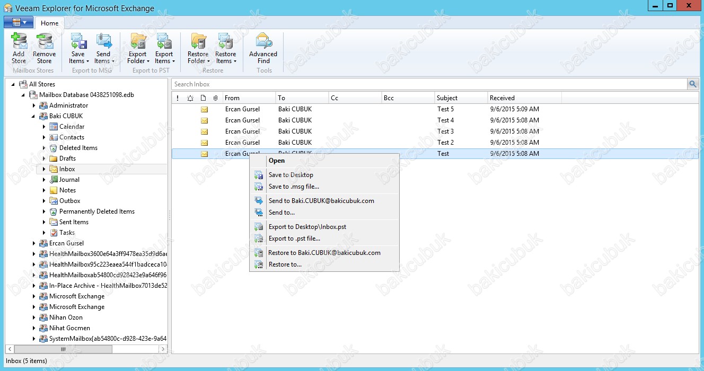Collapse the Mailbox Database 0438251098.edb node
Viewport: 704px width, 371px height.
[x=23, y=95]
